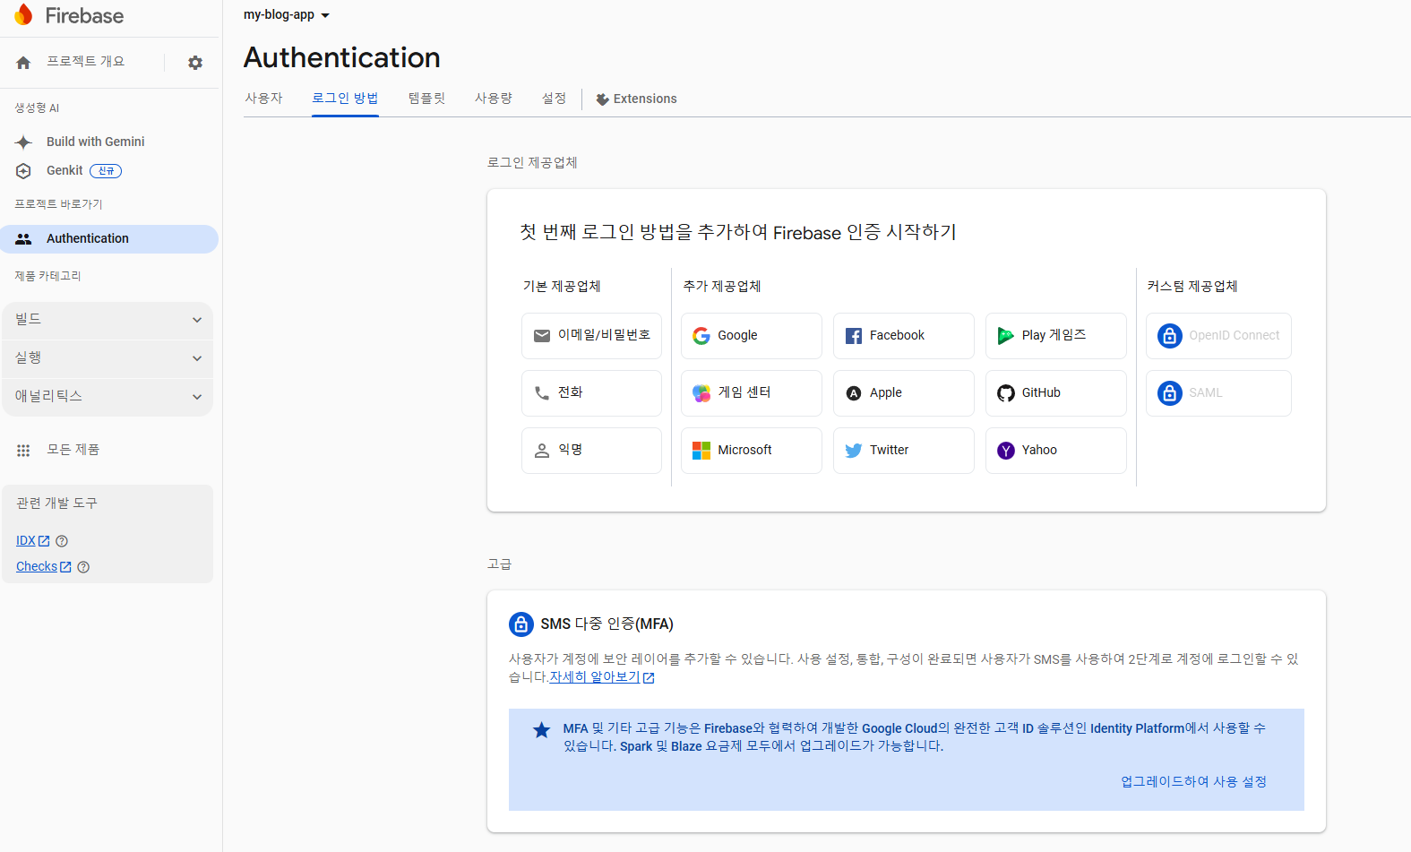1411x852 pixels.
Task: Click the Play 게임즈 logo icon
Action: [1006, 336]
